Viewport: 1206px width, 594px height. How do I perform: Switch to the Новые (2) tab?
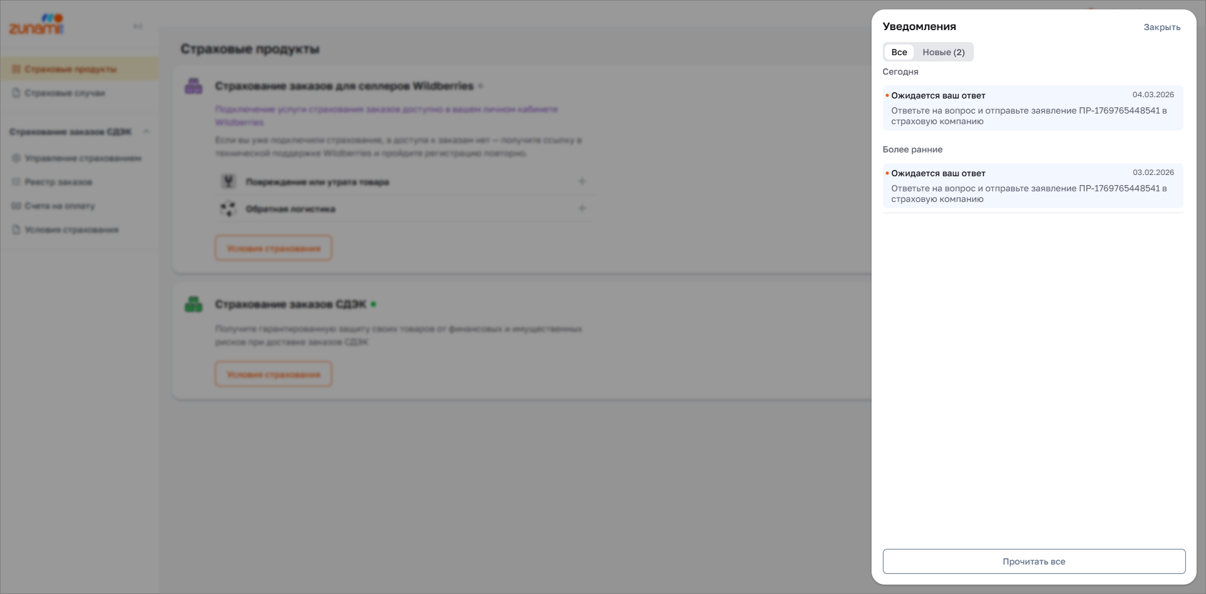pyautogui.click(x=943, y=52)
